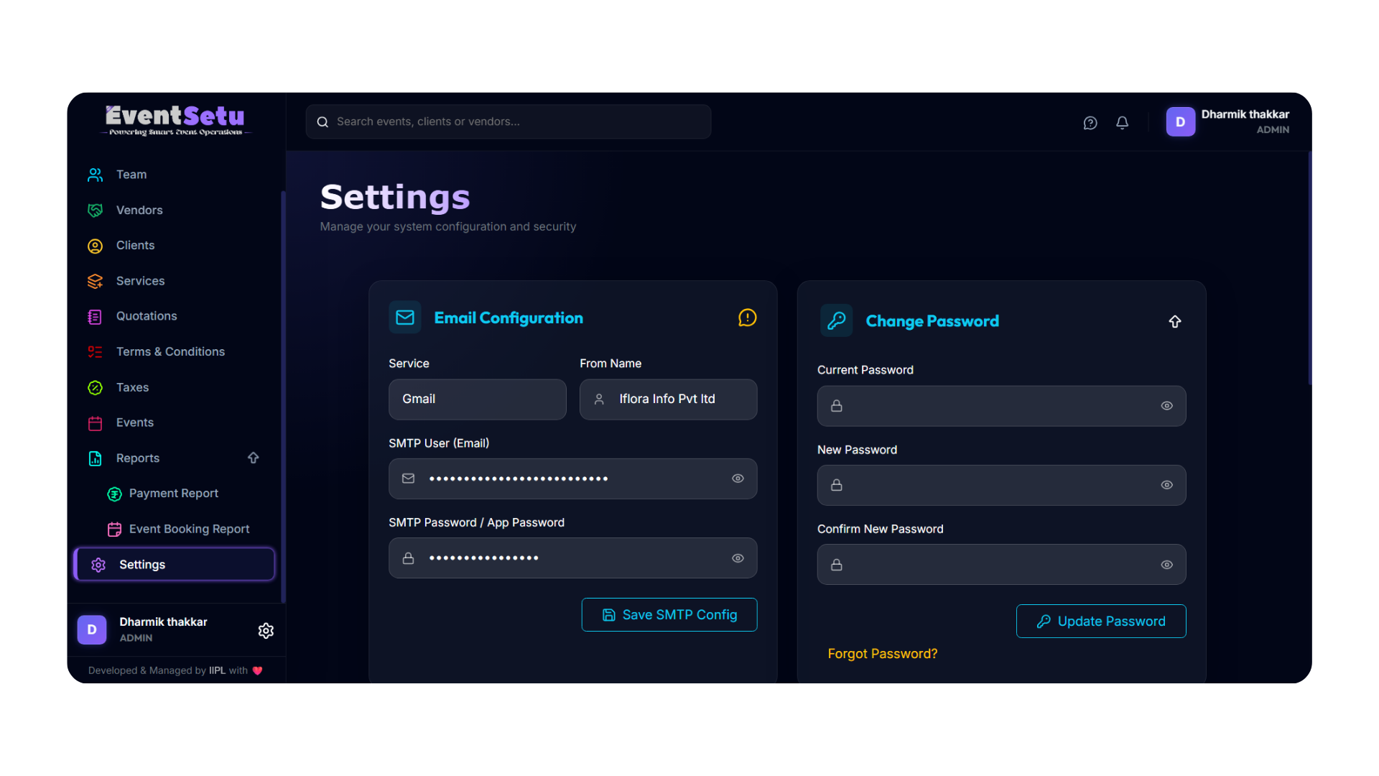Click the New Password input field
The height and width of the screenshot is (776, 1379).
(1001, 485)
